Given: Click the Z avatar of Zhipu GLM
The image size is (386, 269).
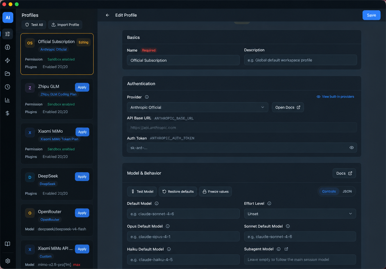Looking at the screenshot, I should click(30, 88).
